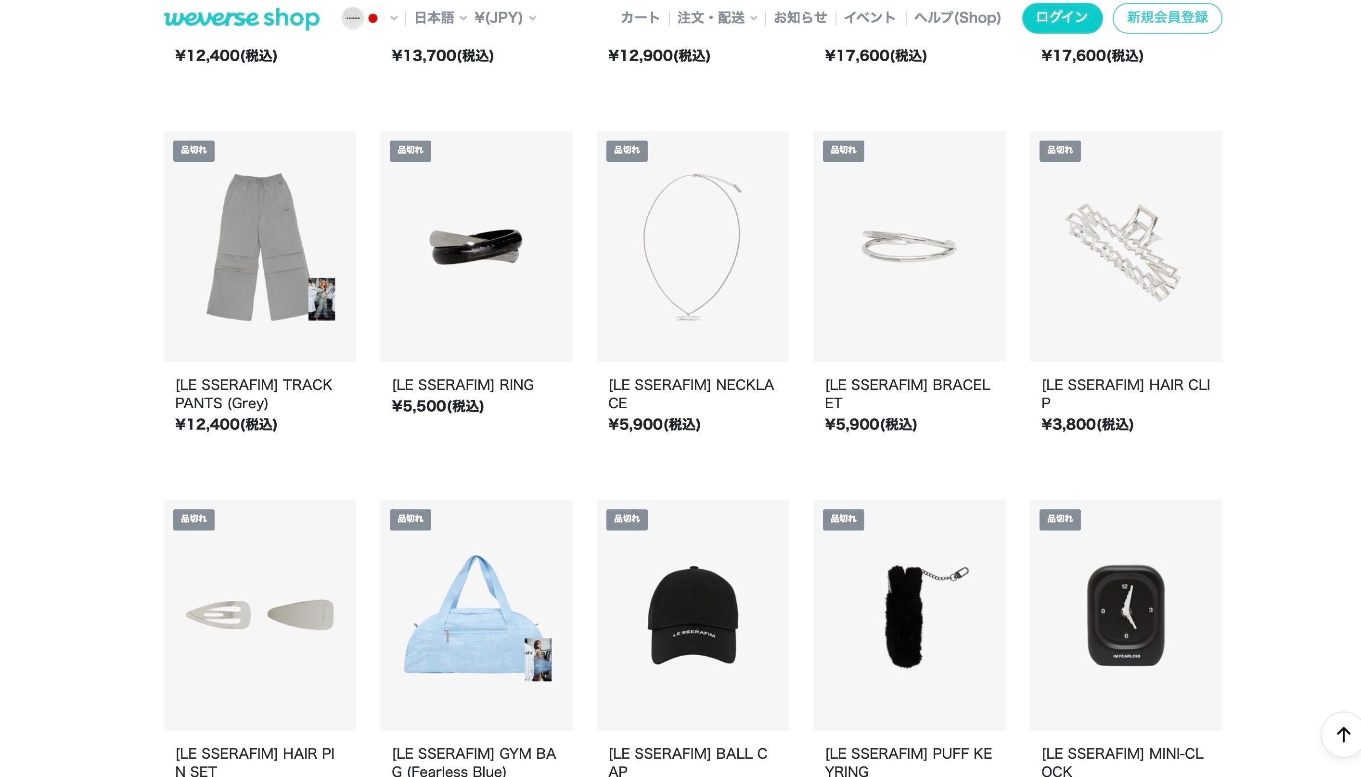Open the 日本語 language dropdown
Viewport: 1361px width, 777px height.
(x=440, y=18)
